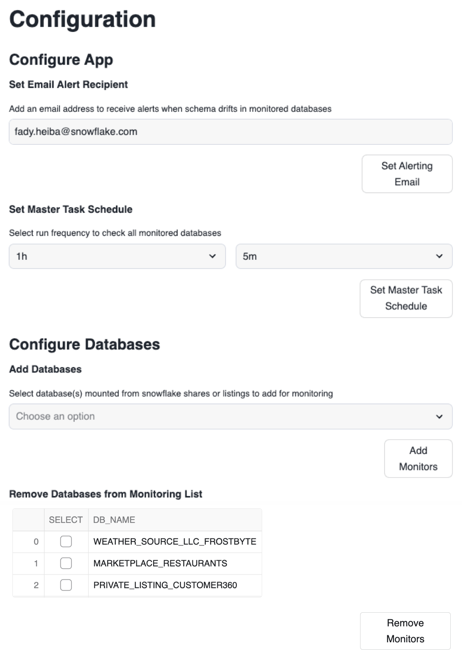Tick the MARKETPLACE_RESTAURANTS checkbox
Viewport: 462px width, 661px height.
tap(66, 563)
